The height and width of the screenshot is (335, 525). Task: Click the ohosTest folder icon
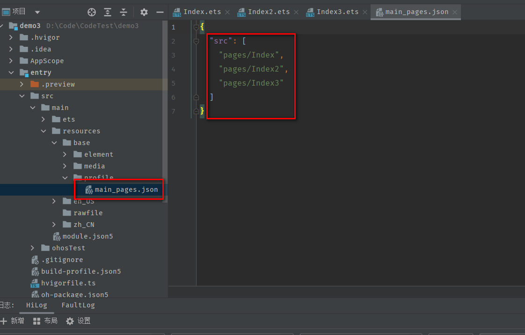click(45, 248)
